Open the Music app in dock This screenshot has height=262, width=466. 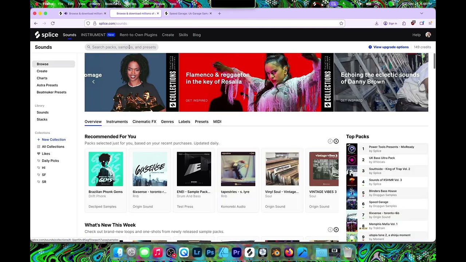tap(158, 252)
